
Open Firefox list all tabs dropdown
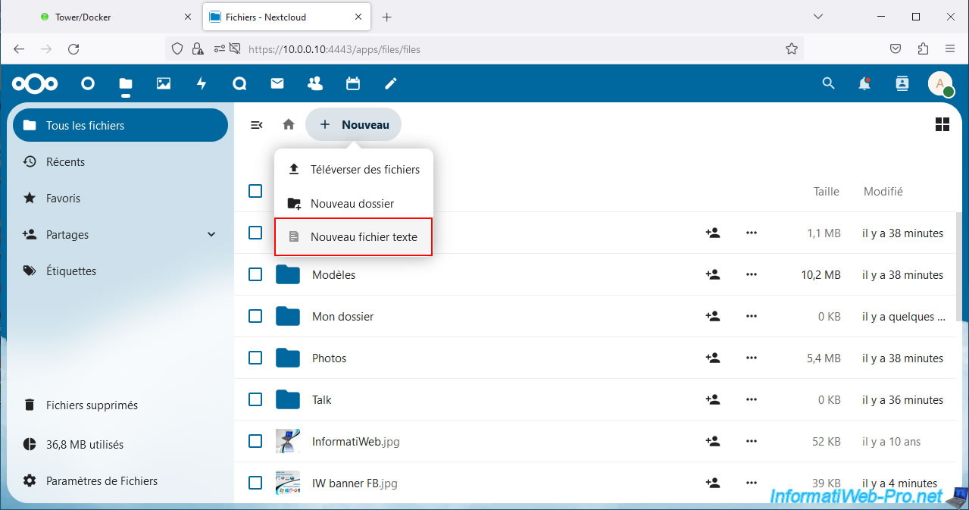coord(817,17)
